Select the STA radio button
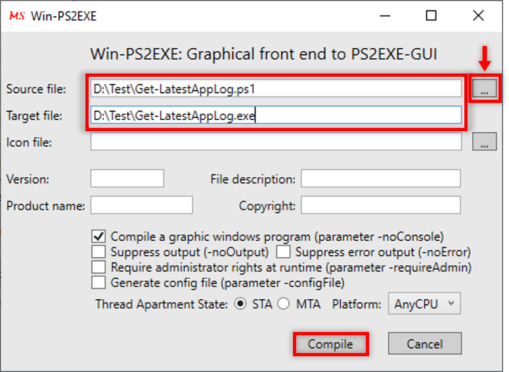This screenshot has width=509, height=372. click(240, 304)
